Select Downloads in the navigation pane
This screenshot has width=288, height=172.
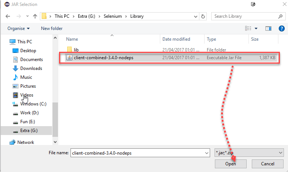31,68
